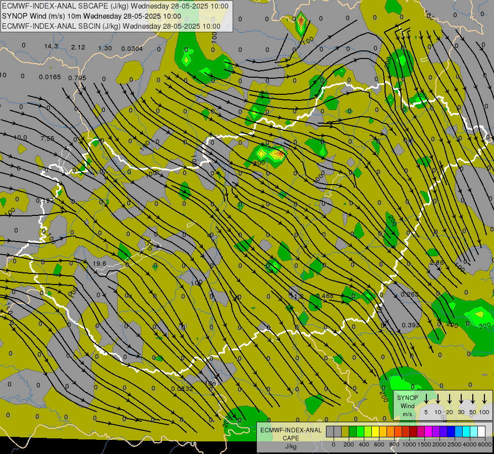
Task: Click the '7.55' value on the map
Action: 47,139
